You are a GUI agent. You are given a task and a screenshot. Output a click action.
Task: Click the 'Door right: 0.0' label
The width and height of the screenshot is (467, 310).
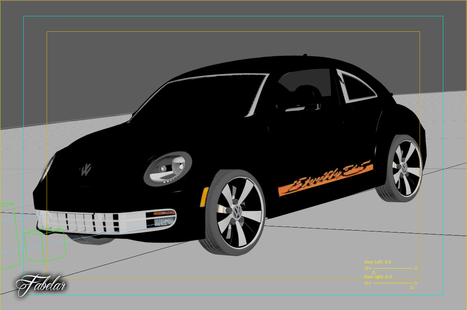click(378, 277)
